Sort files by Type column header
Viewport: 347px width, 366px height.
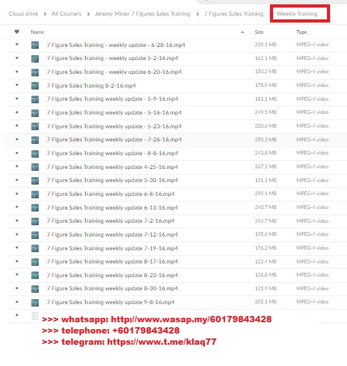tap(301, 32)
